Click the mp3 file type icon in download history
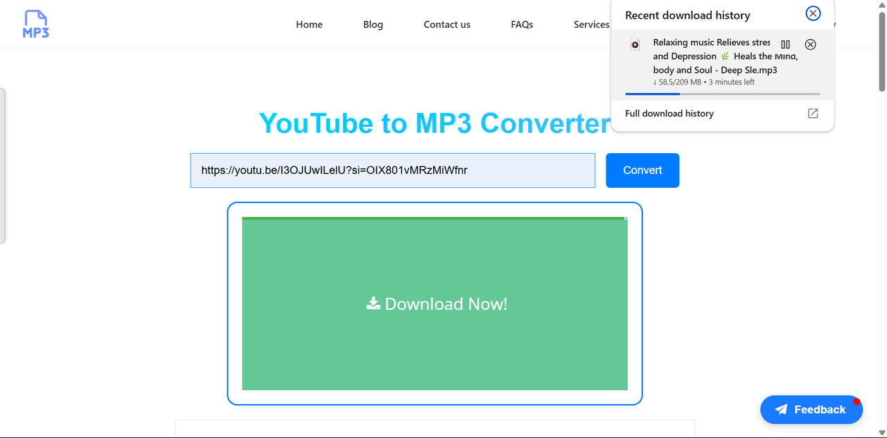The height and width of the screenshot is (438, 887). pyautogui.click(x=635, y=44)
